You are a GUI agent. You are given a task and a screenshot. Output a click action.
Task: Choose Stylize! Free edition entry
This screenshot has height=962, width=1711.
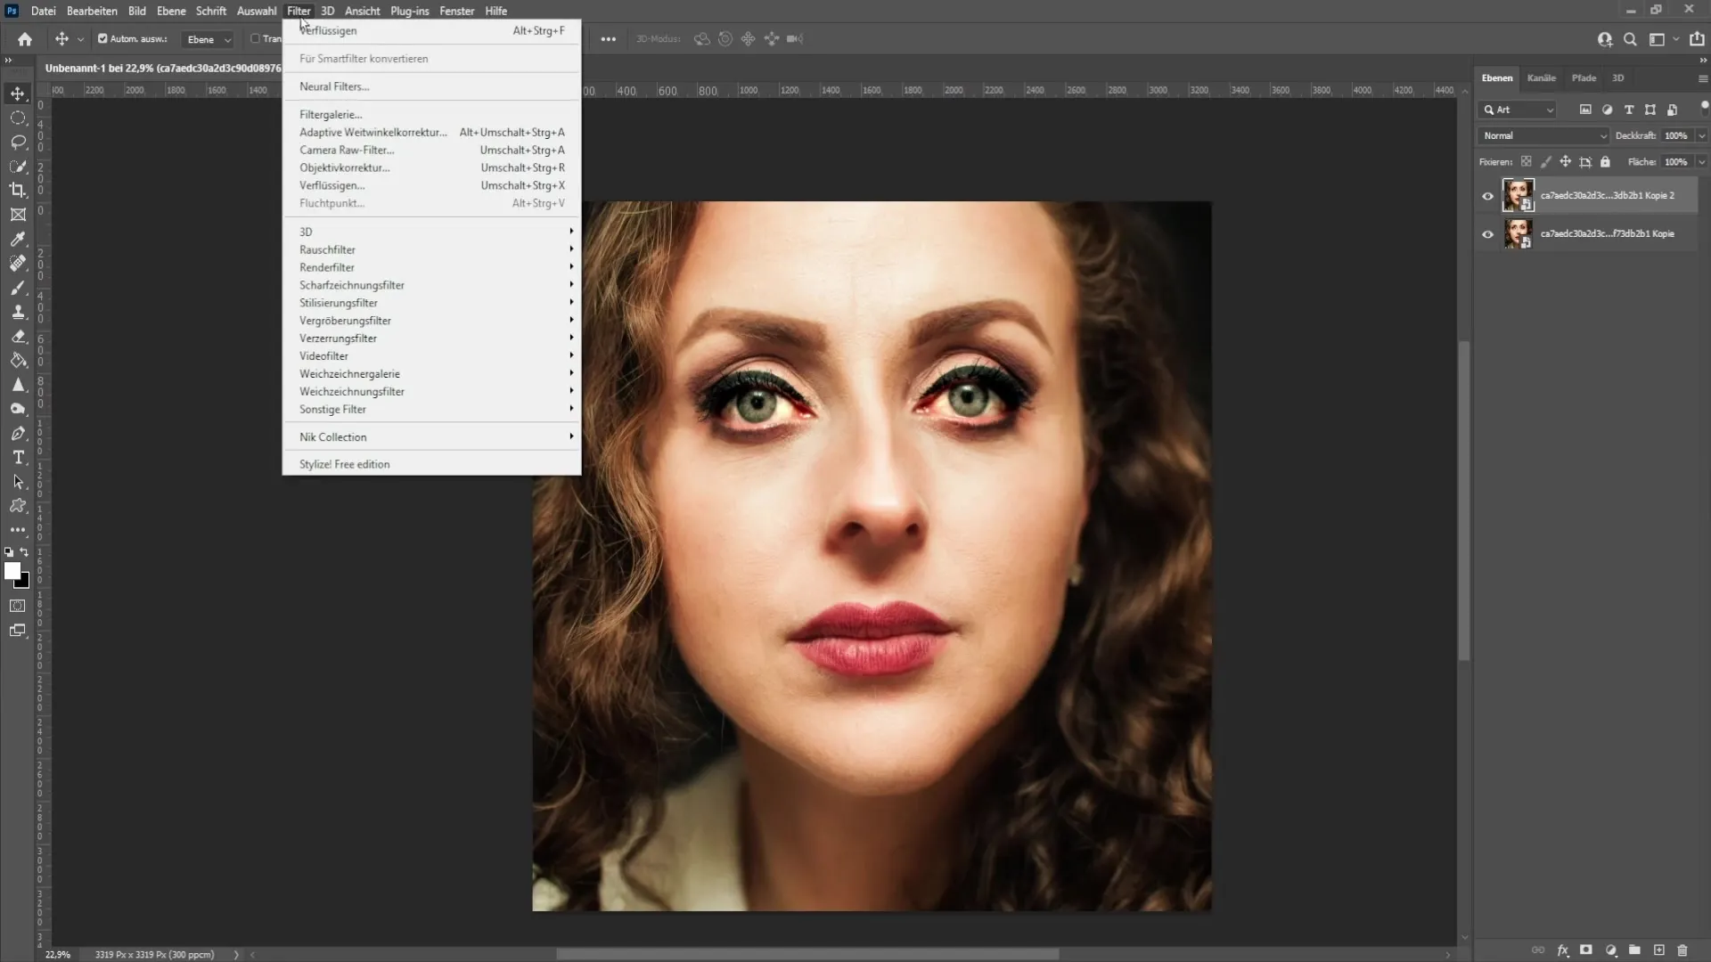pos(432,464)
